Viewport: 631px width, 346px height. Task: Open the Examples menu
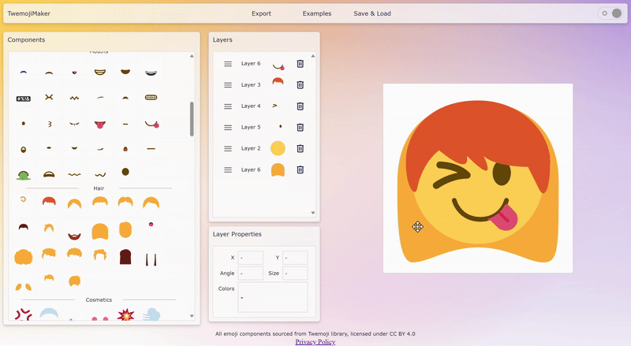(x=316, y=13)
